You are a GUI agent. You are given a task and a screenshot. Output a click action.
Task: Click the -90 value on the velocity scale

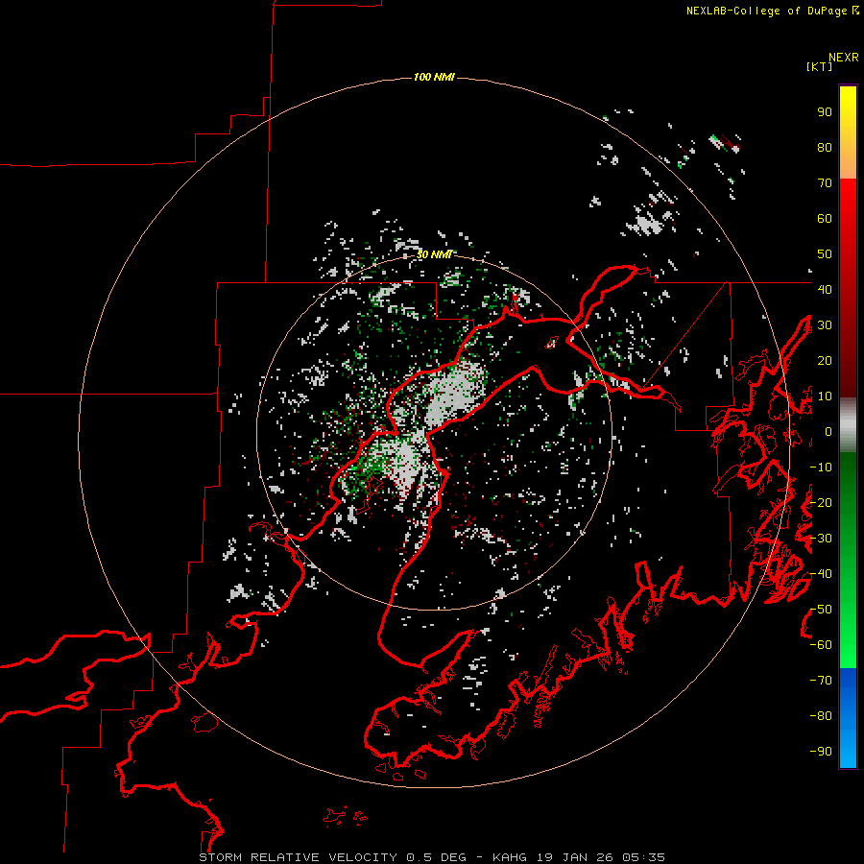coord(821,752)
